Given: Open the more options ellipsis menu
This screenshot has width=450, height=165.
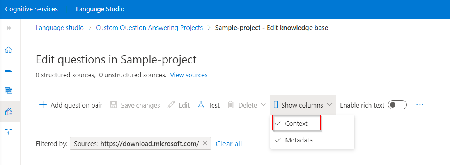Looking at the screenshot, I should click(x=420, y=105).
